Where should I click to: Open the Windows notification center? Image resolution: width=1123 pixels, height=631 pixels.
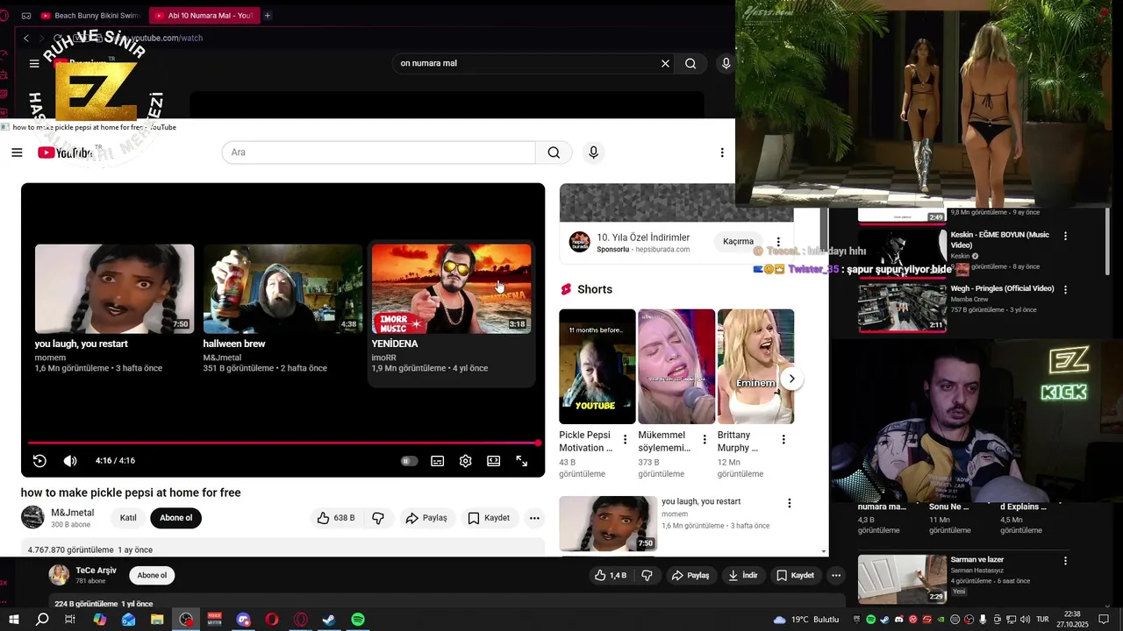pos(1105,620)
